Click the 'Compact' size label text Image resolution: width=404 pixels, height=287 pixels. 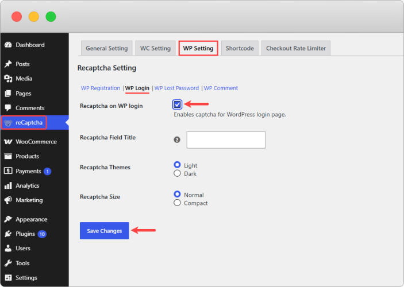pos(195,203)
